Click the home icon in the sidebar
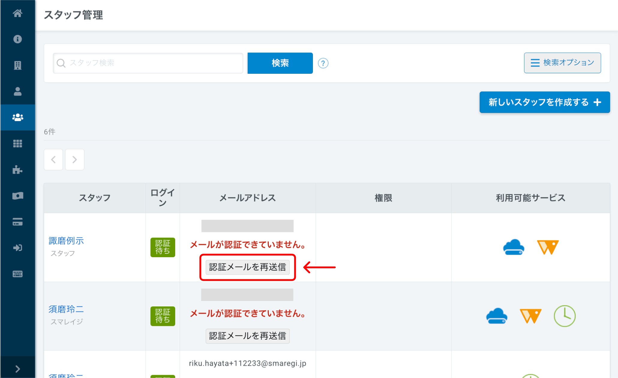 tap(17, 13)
